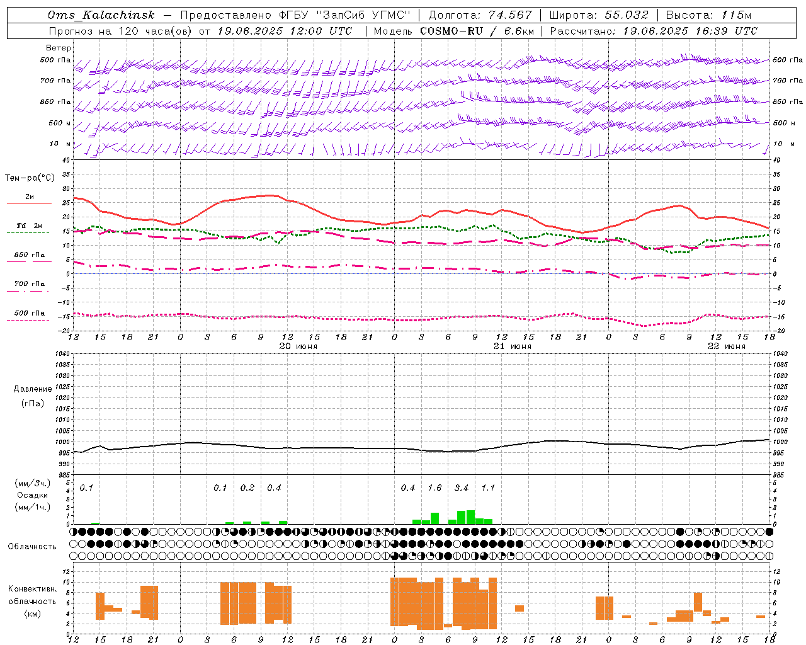Click the Давление chart label
Screen dimensions: 806x645
[33, 389]
